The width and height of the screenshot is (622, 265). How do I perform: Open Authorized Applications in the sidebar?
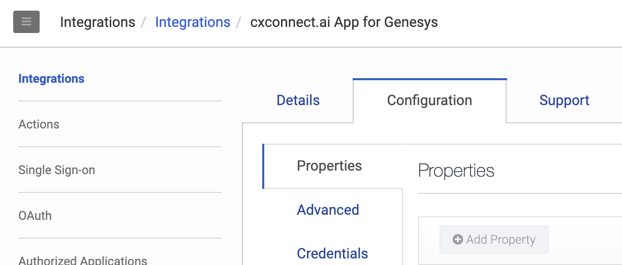pyautogui.click(x=83, y=260)
